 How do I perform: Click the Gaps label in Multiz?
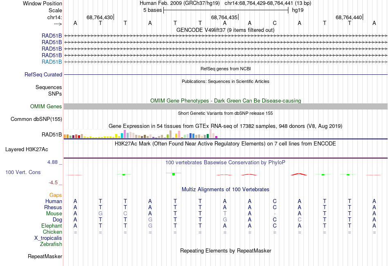pos(56,195)
